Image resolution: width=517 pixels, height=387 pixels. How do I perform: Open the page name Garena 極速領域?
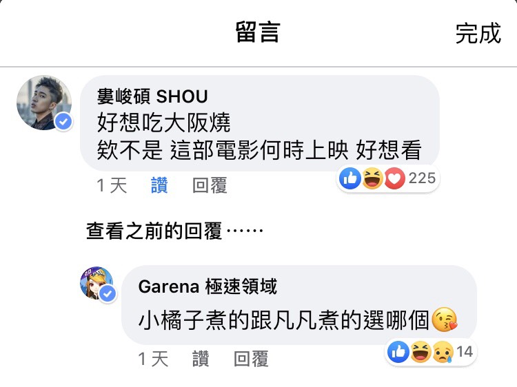click(207, 286)
